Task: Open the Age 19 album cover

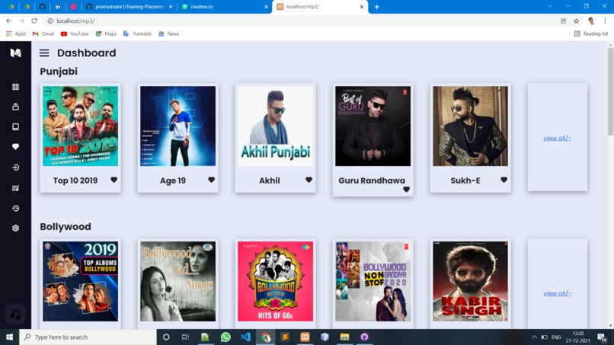Action: [x=177, y=126]
